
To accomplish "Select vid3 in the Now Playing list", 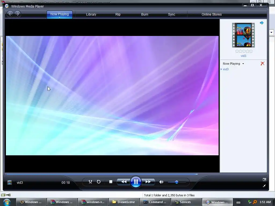I will point(226,69).
